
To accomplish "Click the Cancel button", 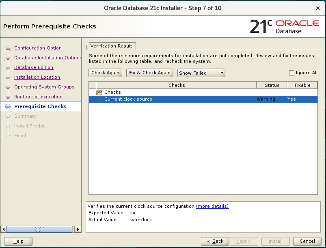I will tap(307, 242).
